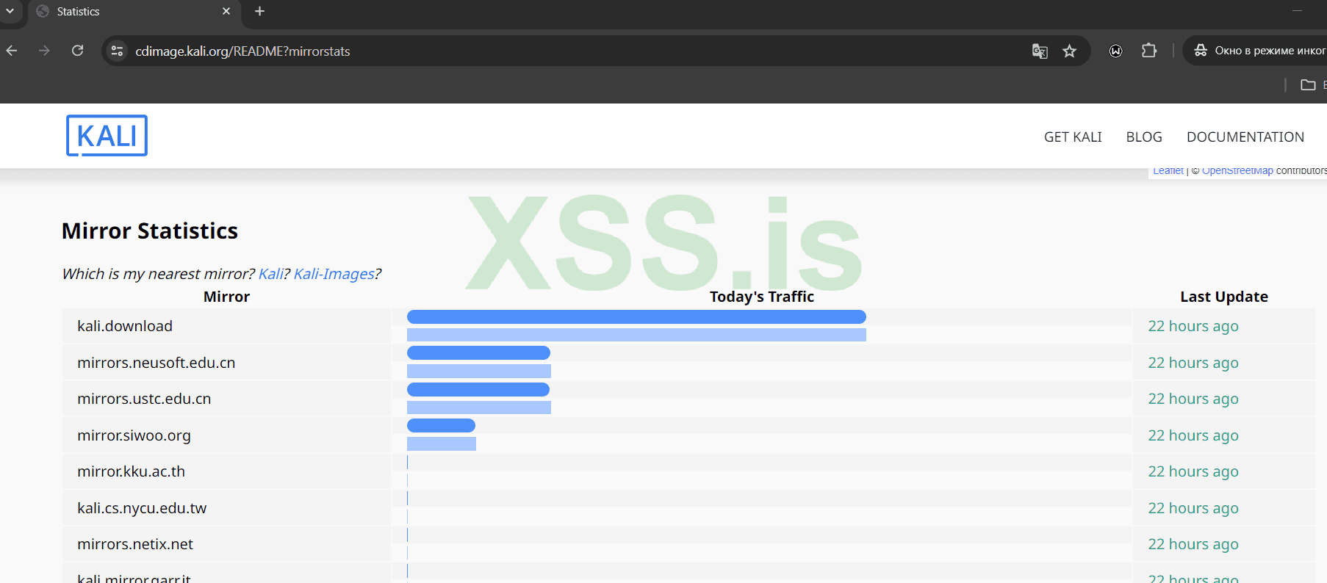Click kali.download light blue traffic bar

click(x=636, y=335)
